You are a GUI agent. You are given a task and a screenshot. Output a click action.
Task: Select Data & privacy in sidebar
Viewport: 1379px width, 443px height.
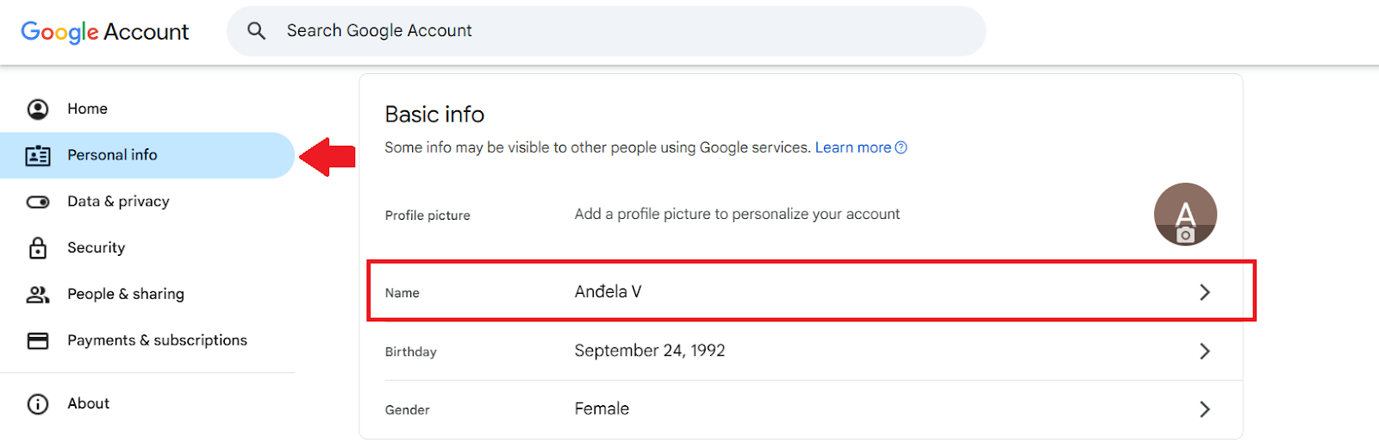pos(118,202)
